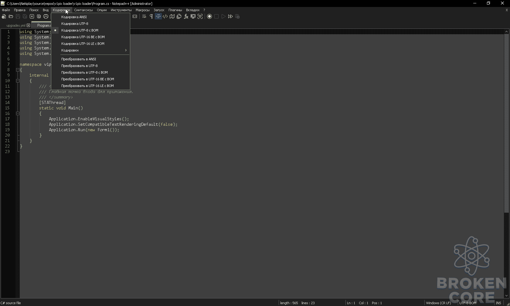Click the Monitoring eye toolbar icon
Screen dimensions: 510x306
tap(200, 16)
